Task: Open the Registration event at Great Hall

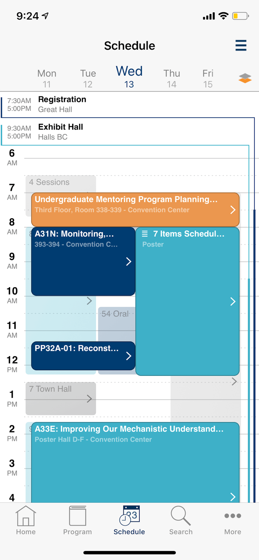Action: pyautogui.click(x=112, y=103)
